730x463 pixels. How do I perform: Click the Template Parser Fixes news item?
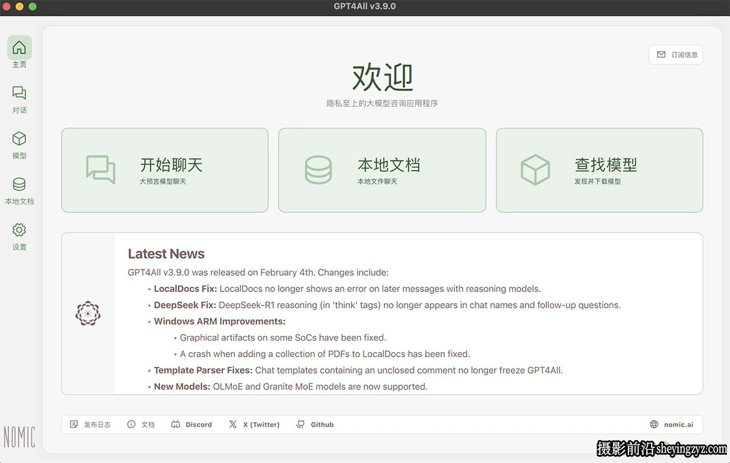[x=358, y=370]
